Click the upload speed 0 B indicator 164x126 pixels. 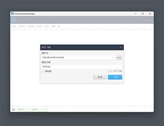(x=34, y=109)
